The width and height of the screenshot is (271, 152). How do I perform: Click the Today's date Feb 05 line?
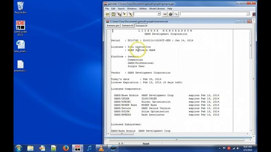coord(136,79)
